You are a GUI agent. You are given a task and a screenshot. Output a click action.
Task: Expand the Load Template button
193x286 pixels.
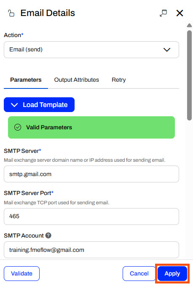coord(39,105)
